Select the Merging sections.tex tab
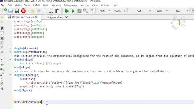 coord(23,17)
